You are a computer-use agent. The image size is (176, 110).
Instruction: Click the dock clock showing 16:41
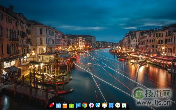click(x=118, y=105)
